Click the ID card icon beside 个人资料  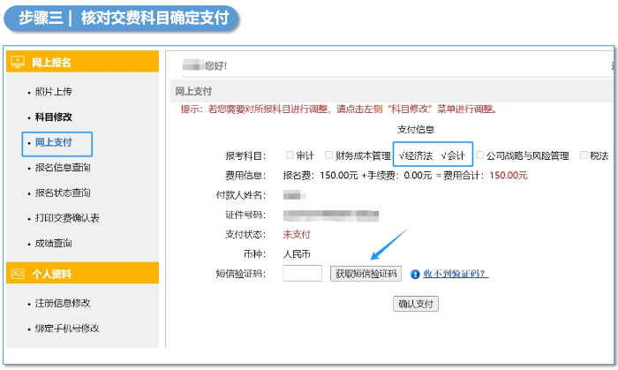coord(18,274)
